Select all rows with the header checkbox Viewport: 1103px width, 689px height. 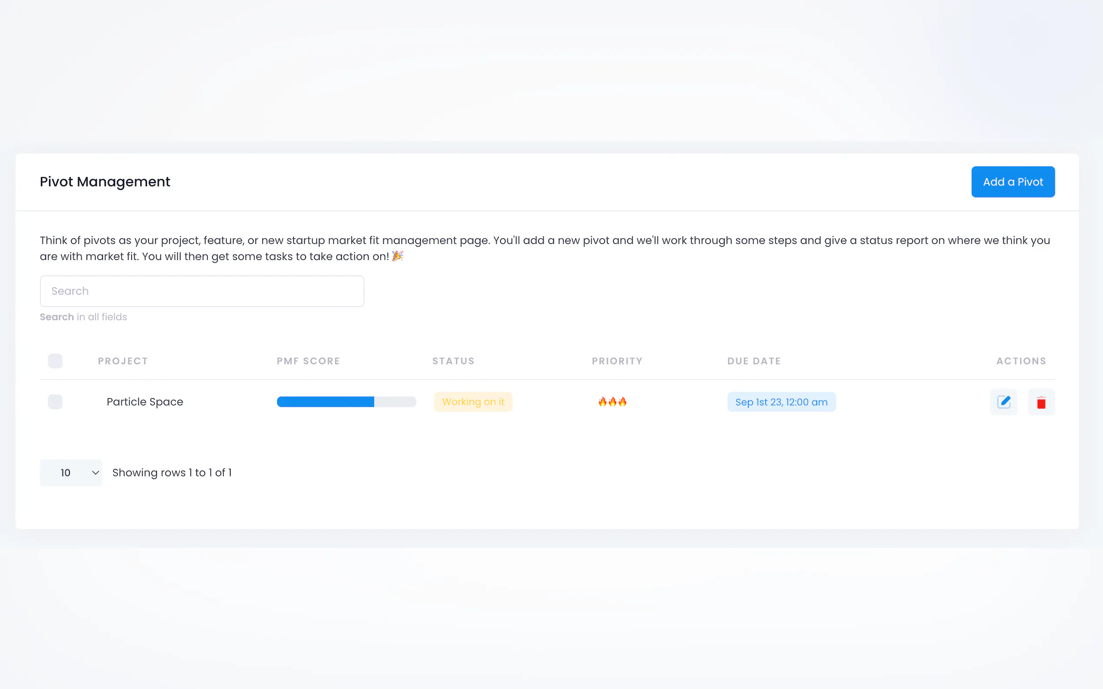pyautogui.click(x=55, y=361)
